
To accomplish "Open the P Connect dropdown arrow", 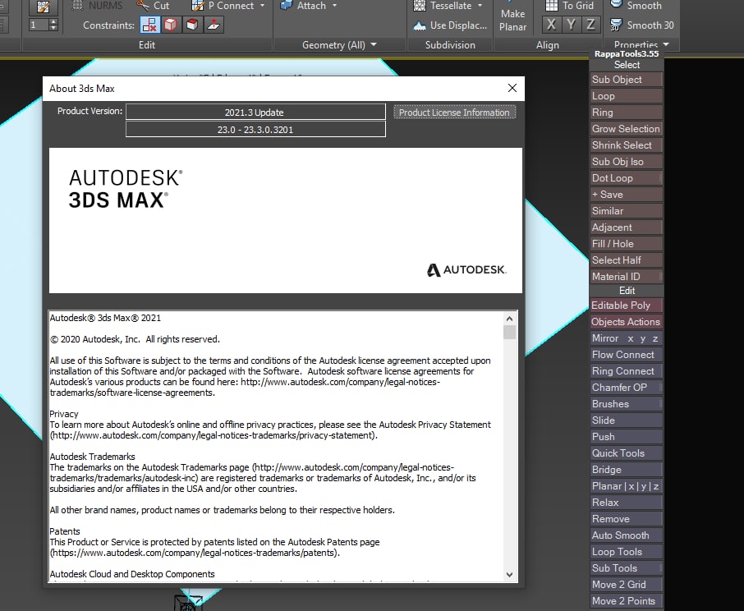I will click(263, 6).
